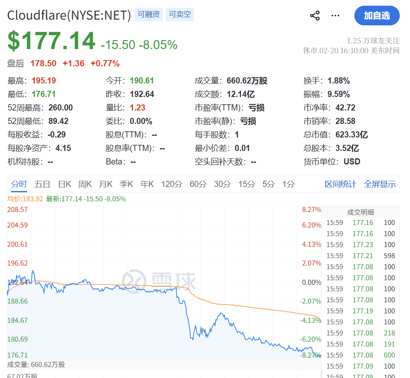The width and height of the screenshot is (410, 378).
Task: Switch to the 15分 interval chart
Action: tap(246, 184)
